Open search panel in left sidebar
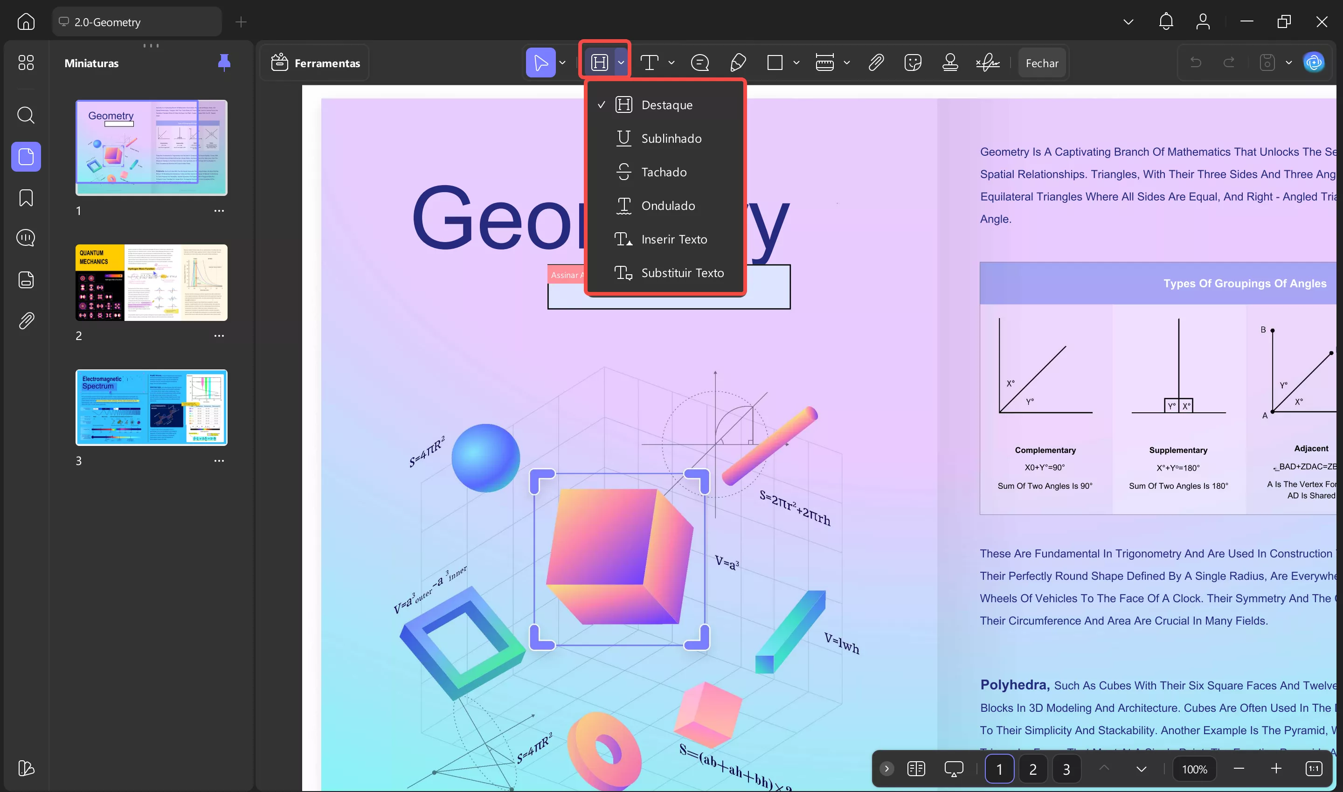Screen dimensions: 1343x792 26,115
